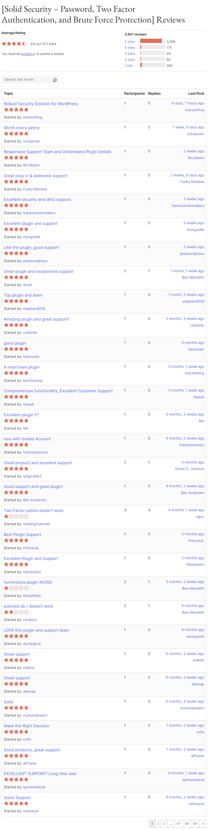Click star rating under Two Factor option review

16,516
